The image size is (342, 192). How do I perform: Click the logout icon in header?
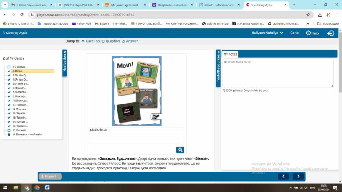(x=330, y=33)
